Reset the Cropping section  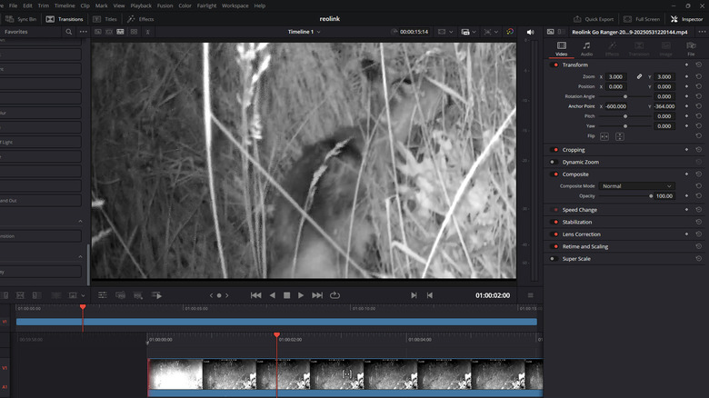coord(699,150)
